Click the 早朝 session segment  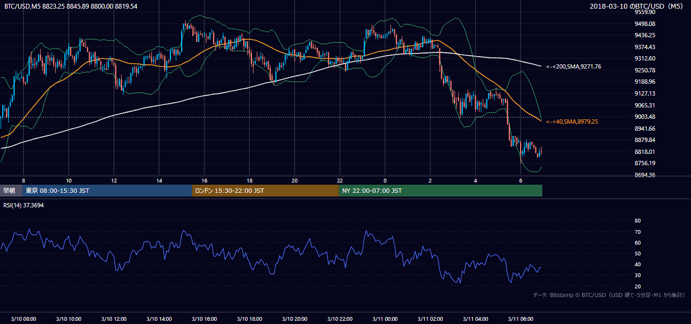coord(11,191)
